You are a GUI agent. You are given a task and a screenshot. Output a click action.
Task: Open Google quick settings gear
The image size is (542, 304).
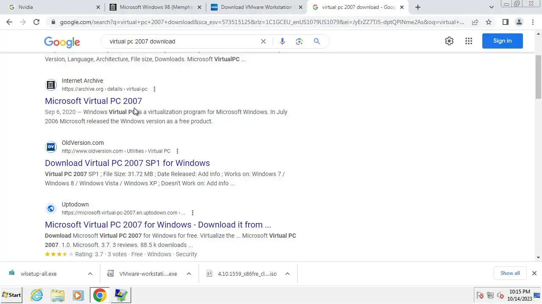pyautogui.click(x=449, y=41)
